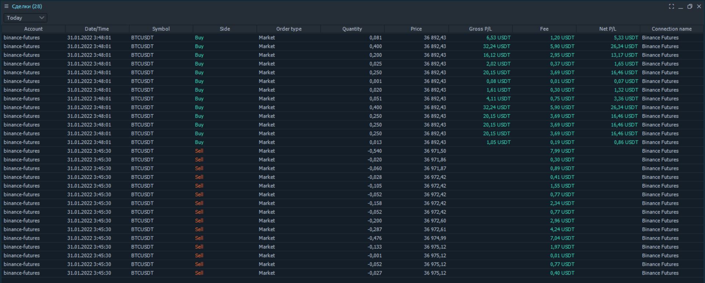The width and height of the screenshot is (705, 283).
Task: Select the price cell 36 972,60
Action: click(x=435, y=221)
